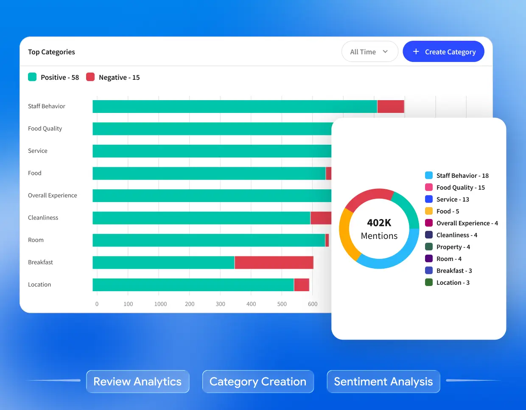
Task: Click the Location - 3 legend swatch
Action: click(429, 282)
